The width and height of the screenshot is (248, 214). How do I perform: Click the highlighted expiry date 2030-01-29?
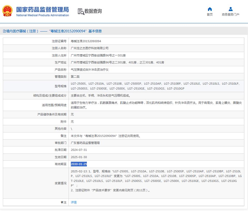[x=79, y=164]
